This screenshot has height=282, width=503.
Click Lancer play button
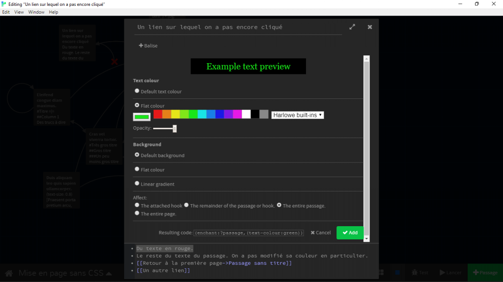click(x=451, y=272)
